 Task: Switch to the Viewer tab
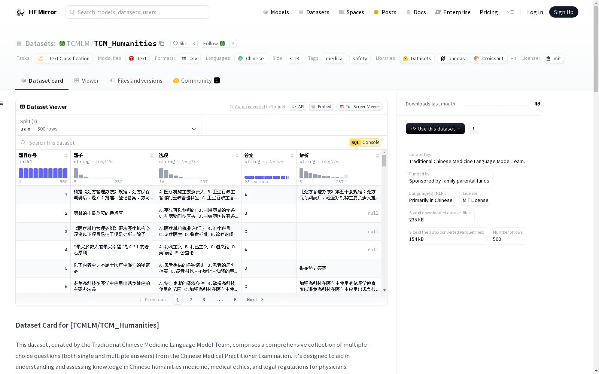pos(86,81)
